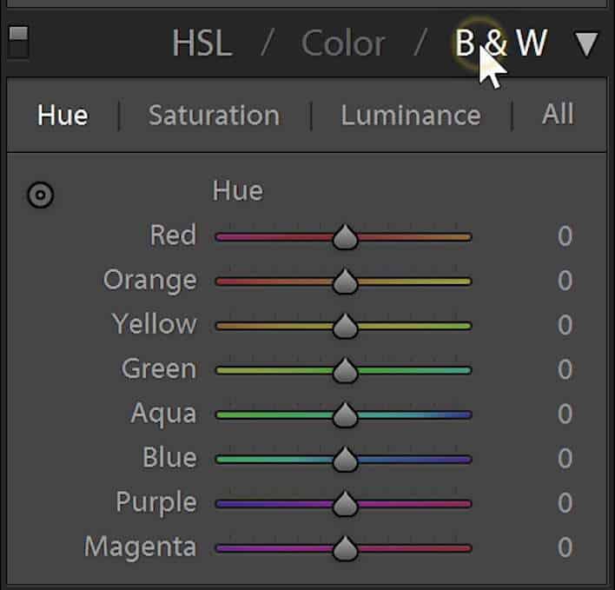
Task: Select the Hue tab
Action: [x=63, y=116]
